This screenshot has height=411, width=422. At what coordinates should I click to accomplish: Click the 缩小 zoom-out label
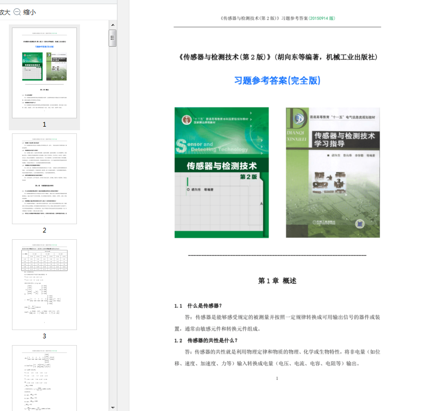[x=30, y=12]
